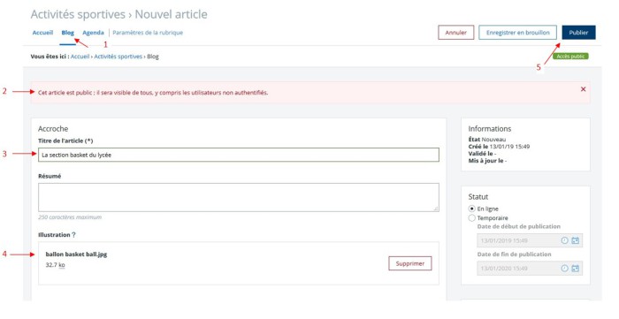Open calendar icon for publication end date
The height and width of the screenshot is (319, 619).
point(575,268)
